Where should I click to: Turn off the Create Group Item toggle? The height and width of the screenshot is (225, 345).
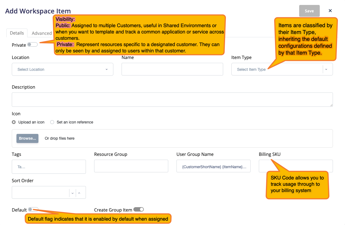click(x=139, y=210)
